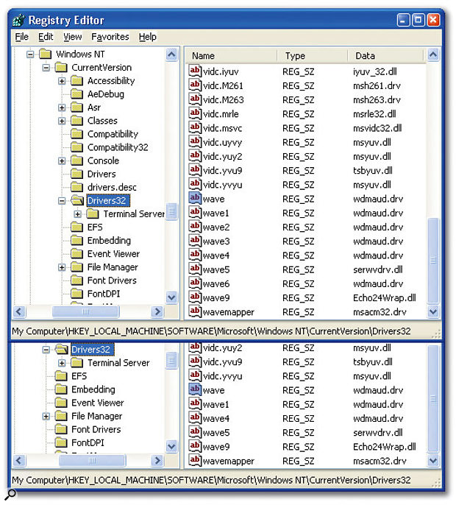Click the string value icon beside wave3

(195, 241)
